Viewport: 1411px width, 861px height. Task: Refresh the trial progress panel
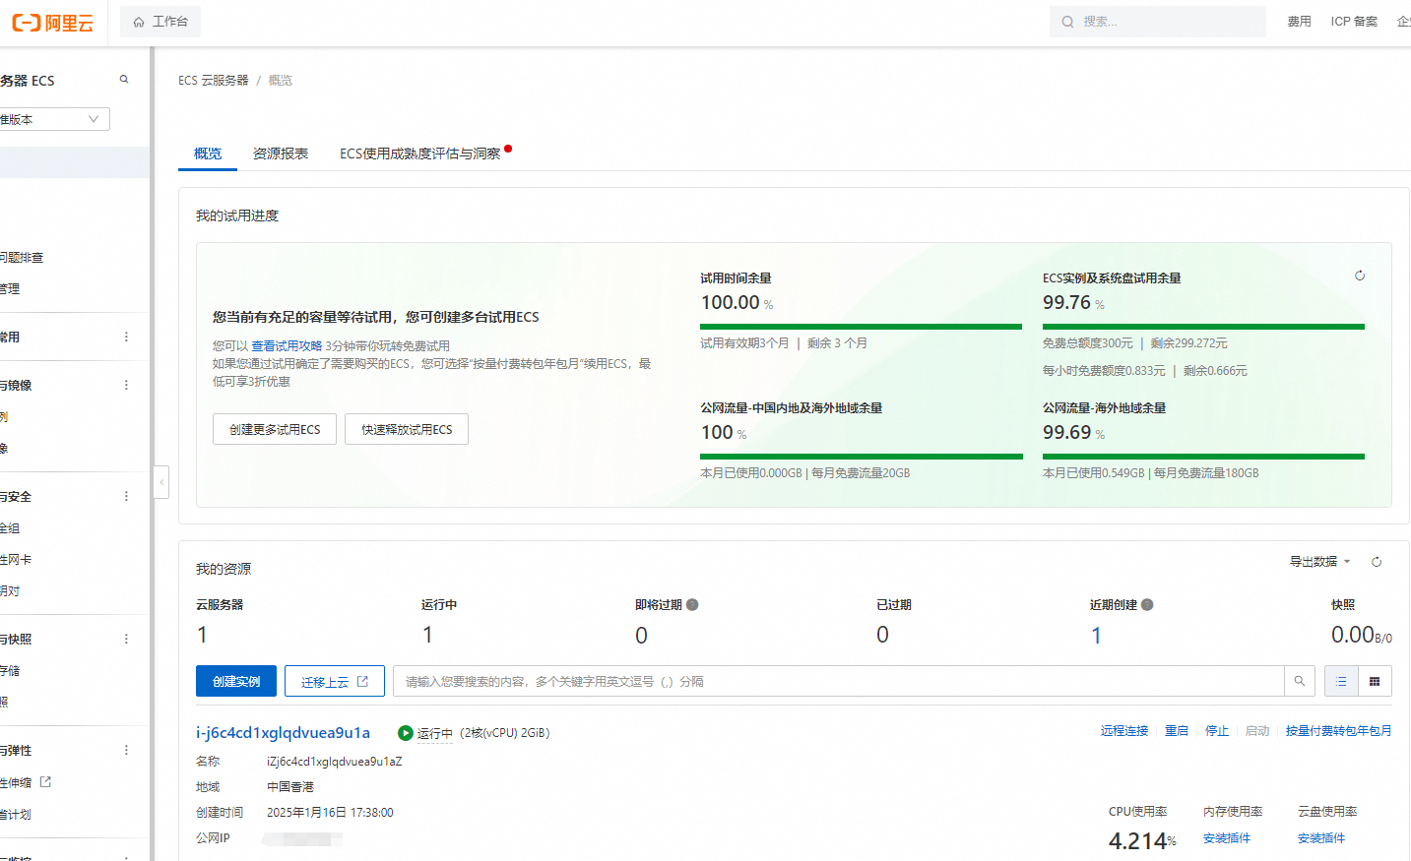(x=1360, y=276)
